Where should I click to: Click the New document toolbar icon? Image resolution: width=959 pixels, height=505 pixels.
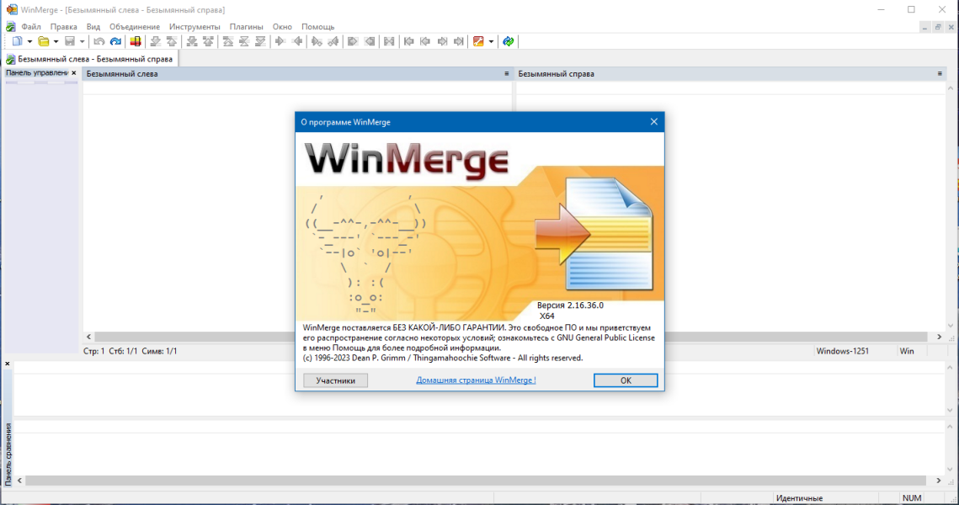pos(17,41)
